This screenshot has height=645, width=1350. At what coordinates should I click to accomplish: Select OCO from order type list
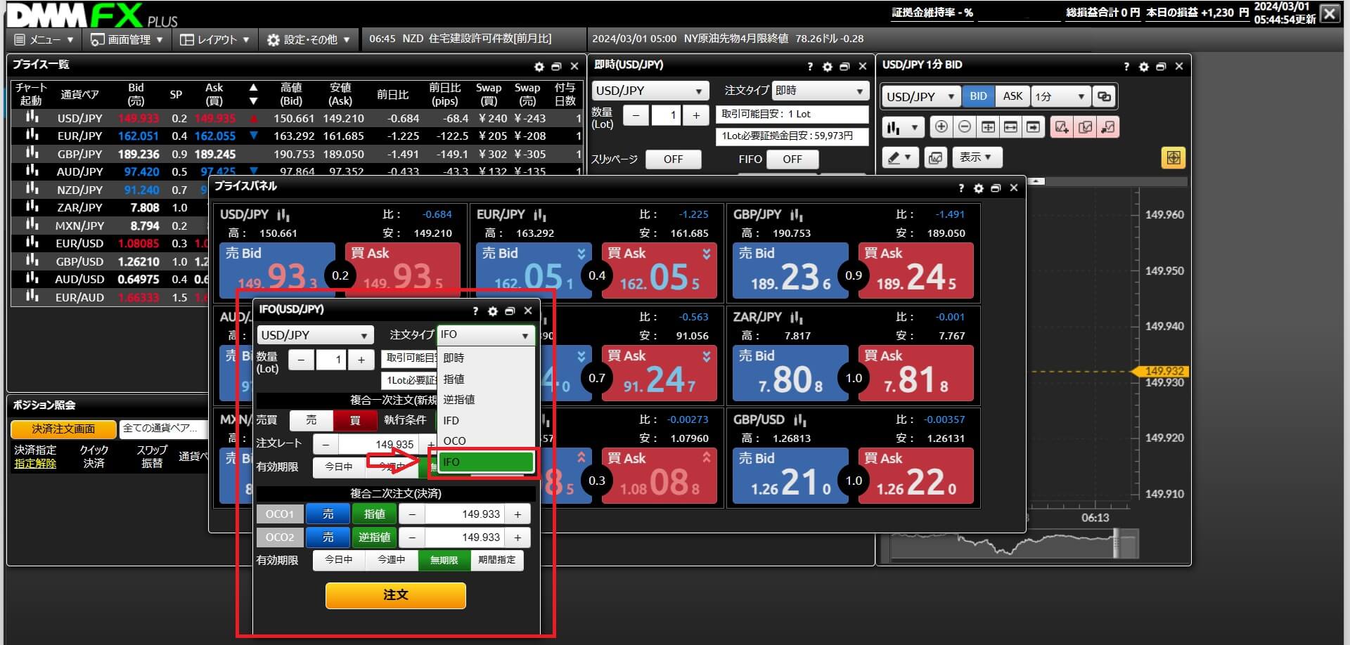pyautogui.click(x=455, y=441)
